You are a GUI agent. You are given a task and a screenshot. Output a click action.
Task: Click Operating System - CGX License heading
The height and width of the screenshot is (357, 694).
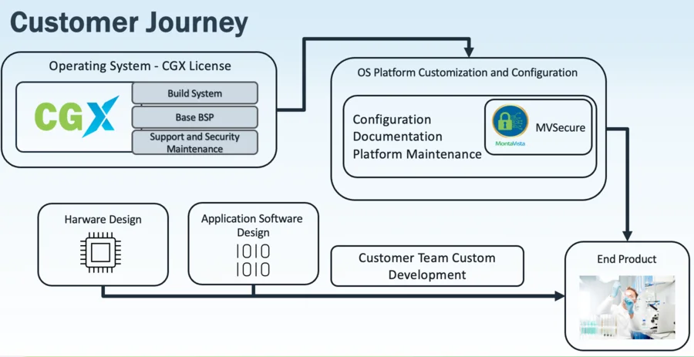tap(140, 66)
